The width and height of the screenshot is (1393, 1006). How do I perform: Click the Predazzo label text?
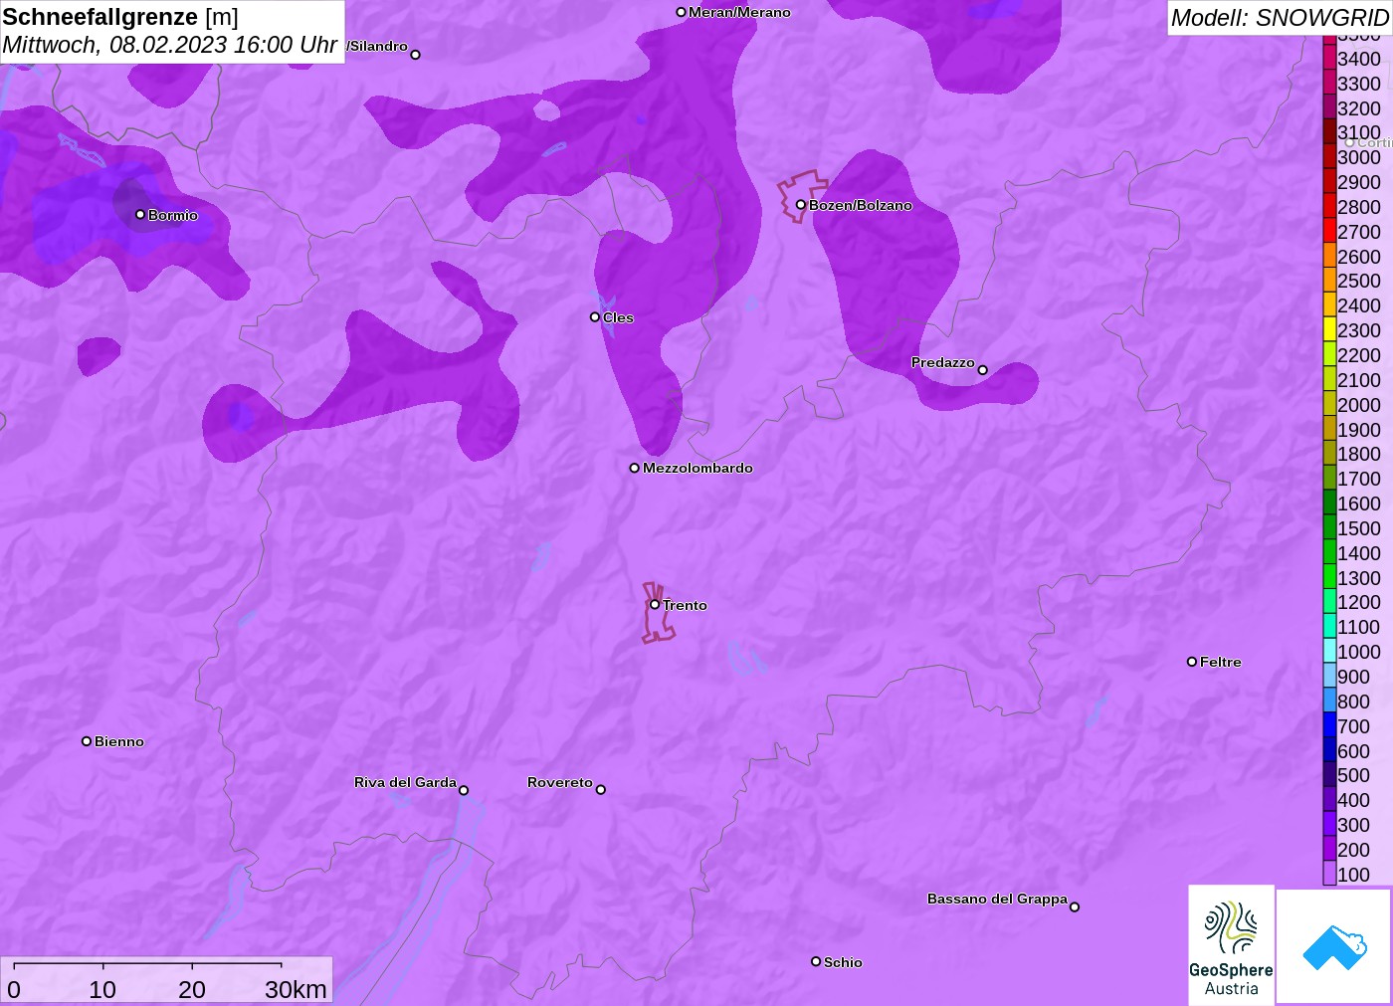[x=943, y=362]
